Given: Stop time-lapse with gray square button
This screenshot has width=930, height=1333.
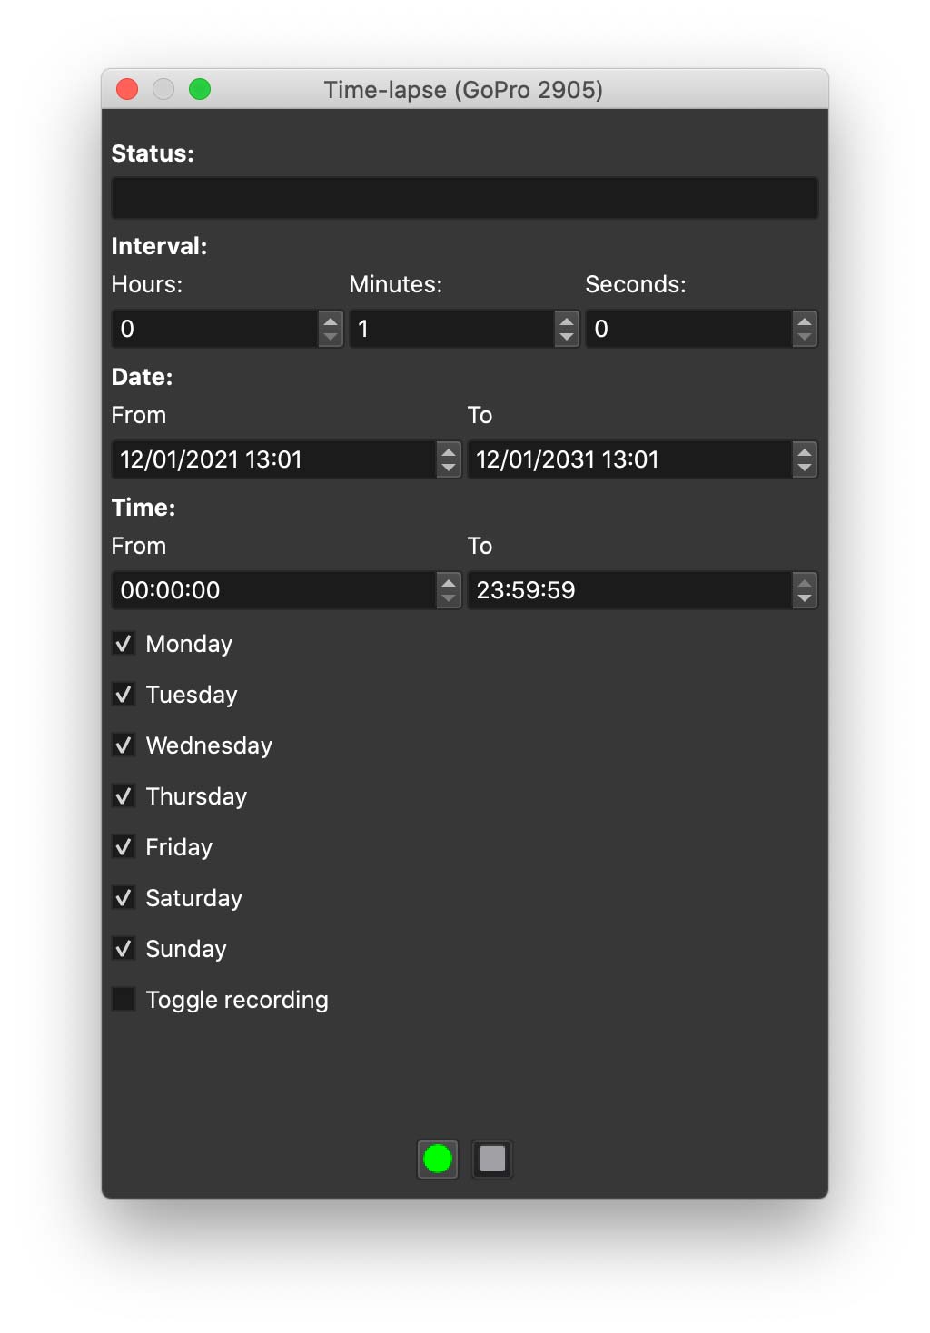Looking at the screenshot, I should click(x=492, y=1159).
